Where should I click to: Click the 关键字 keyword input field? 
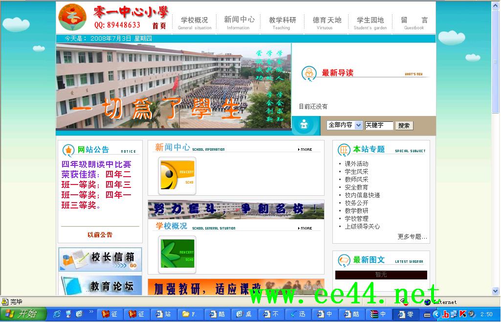tap(379, 125)
